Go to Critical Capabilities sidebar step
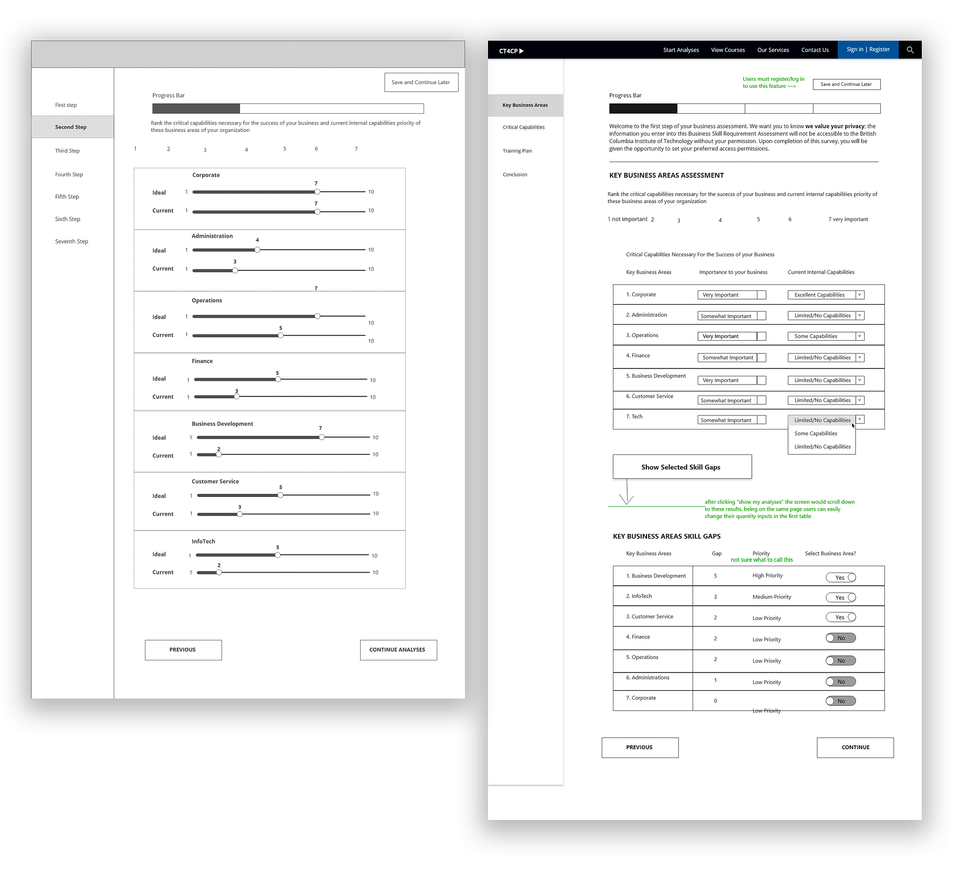This screenshot has height=881, width=976. tap(524, 127)
